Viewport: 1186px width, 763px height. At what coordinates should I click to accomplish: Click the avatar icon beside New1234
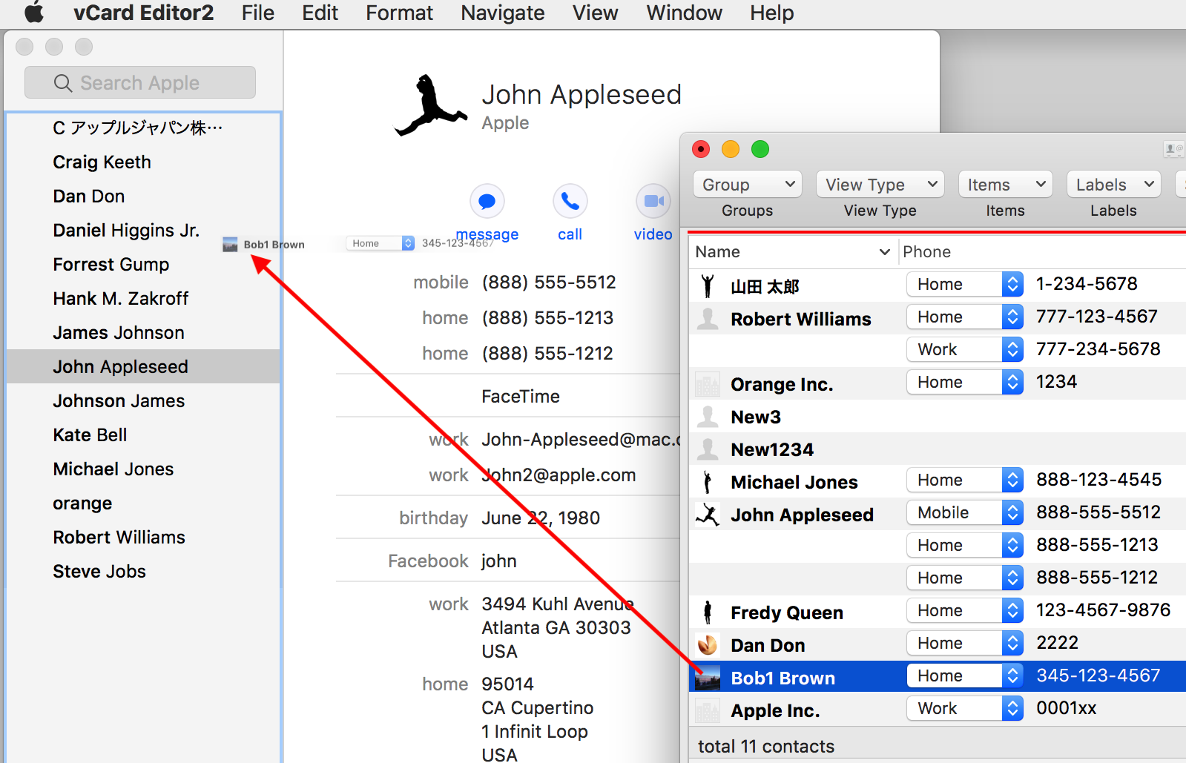(x=708, y=449)
